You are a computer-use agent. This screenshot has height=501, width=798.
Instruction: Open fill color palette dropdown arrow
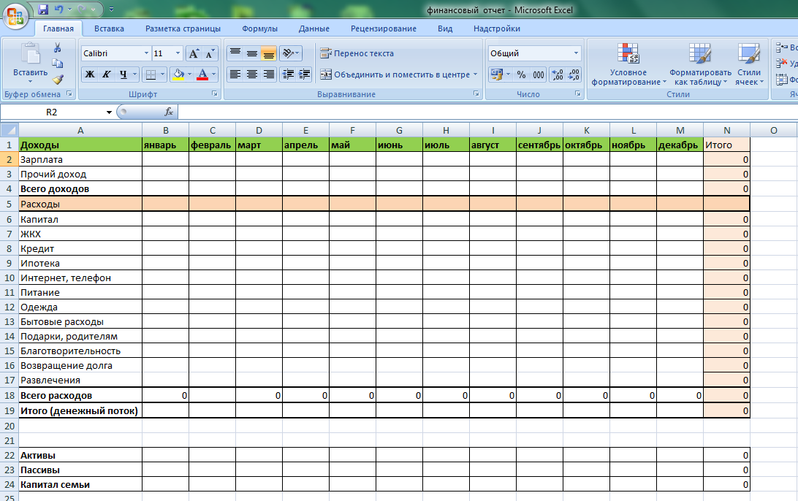point(189,74)
